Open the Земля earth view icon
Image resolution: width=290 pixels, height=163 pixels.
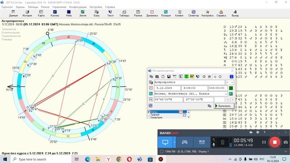click(82, 13)
